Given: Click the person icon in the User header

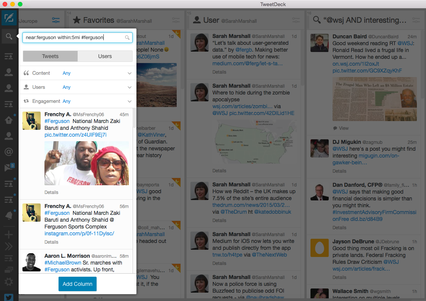Looking at the screenshot, I should pos(197,20).
